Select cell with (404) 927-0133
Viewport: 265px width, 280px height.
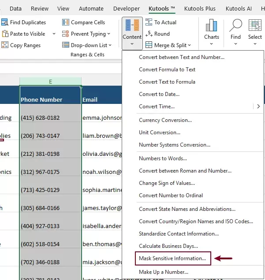50,221
